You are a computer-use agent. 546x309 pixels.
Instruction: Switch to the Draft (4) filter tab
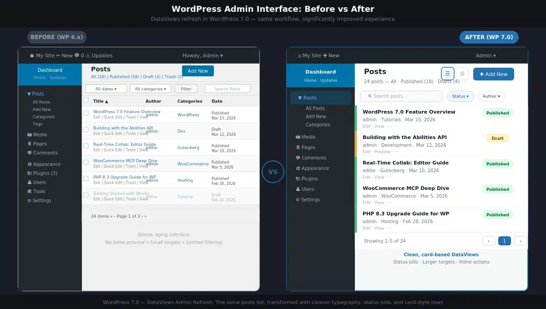click(152, 76)
